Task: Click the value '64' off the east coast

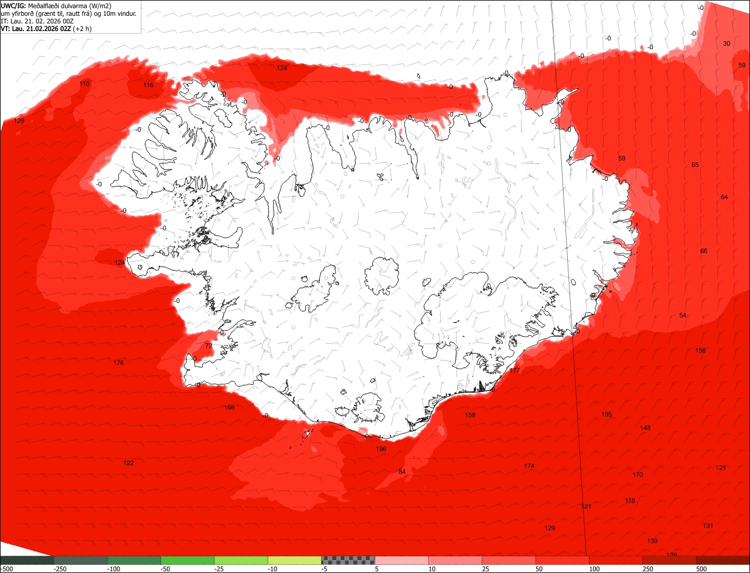Action: click(x=724, y=197)
